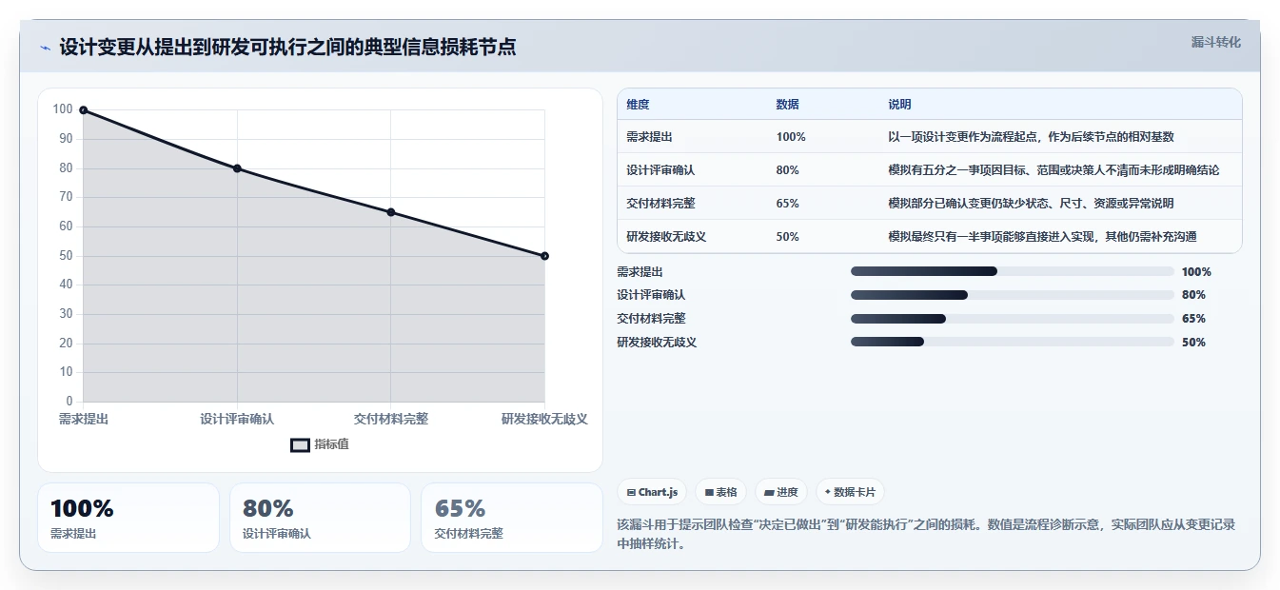
Task: Click the 数据 table column header
Action: (x=788, y=105)
